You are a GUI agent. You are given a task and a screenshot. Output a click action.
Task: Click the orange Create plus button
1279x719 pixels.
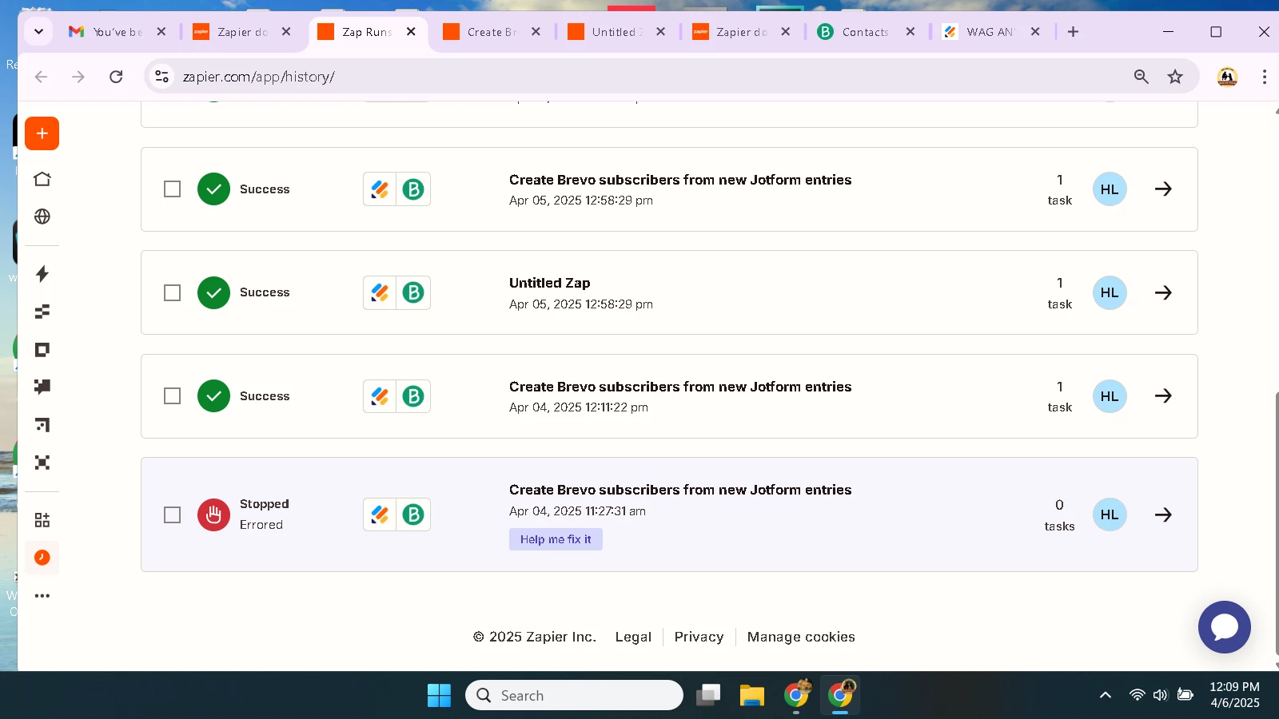tap(42, 133)
